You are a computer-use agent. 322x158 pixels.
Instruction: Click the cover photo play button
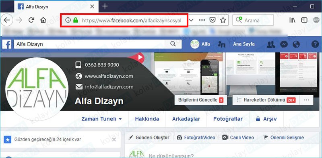click(140, 57)
